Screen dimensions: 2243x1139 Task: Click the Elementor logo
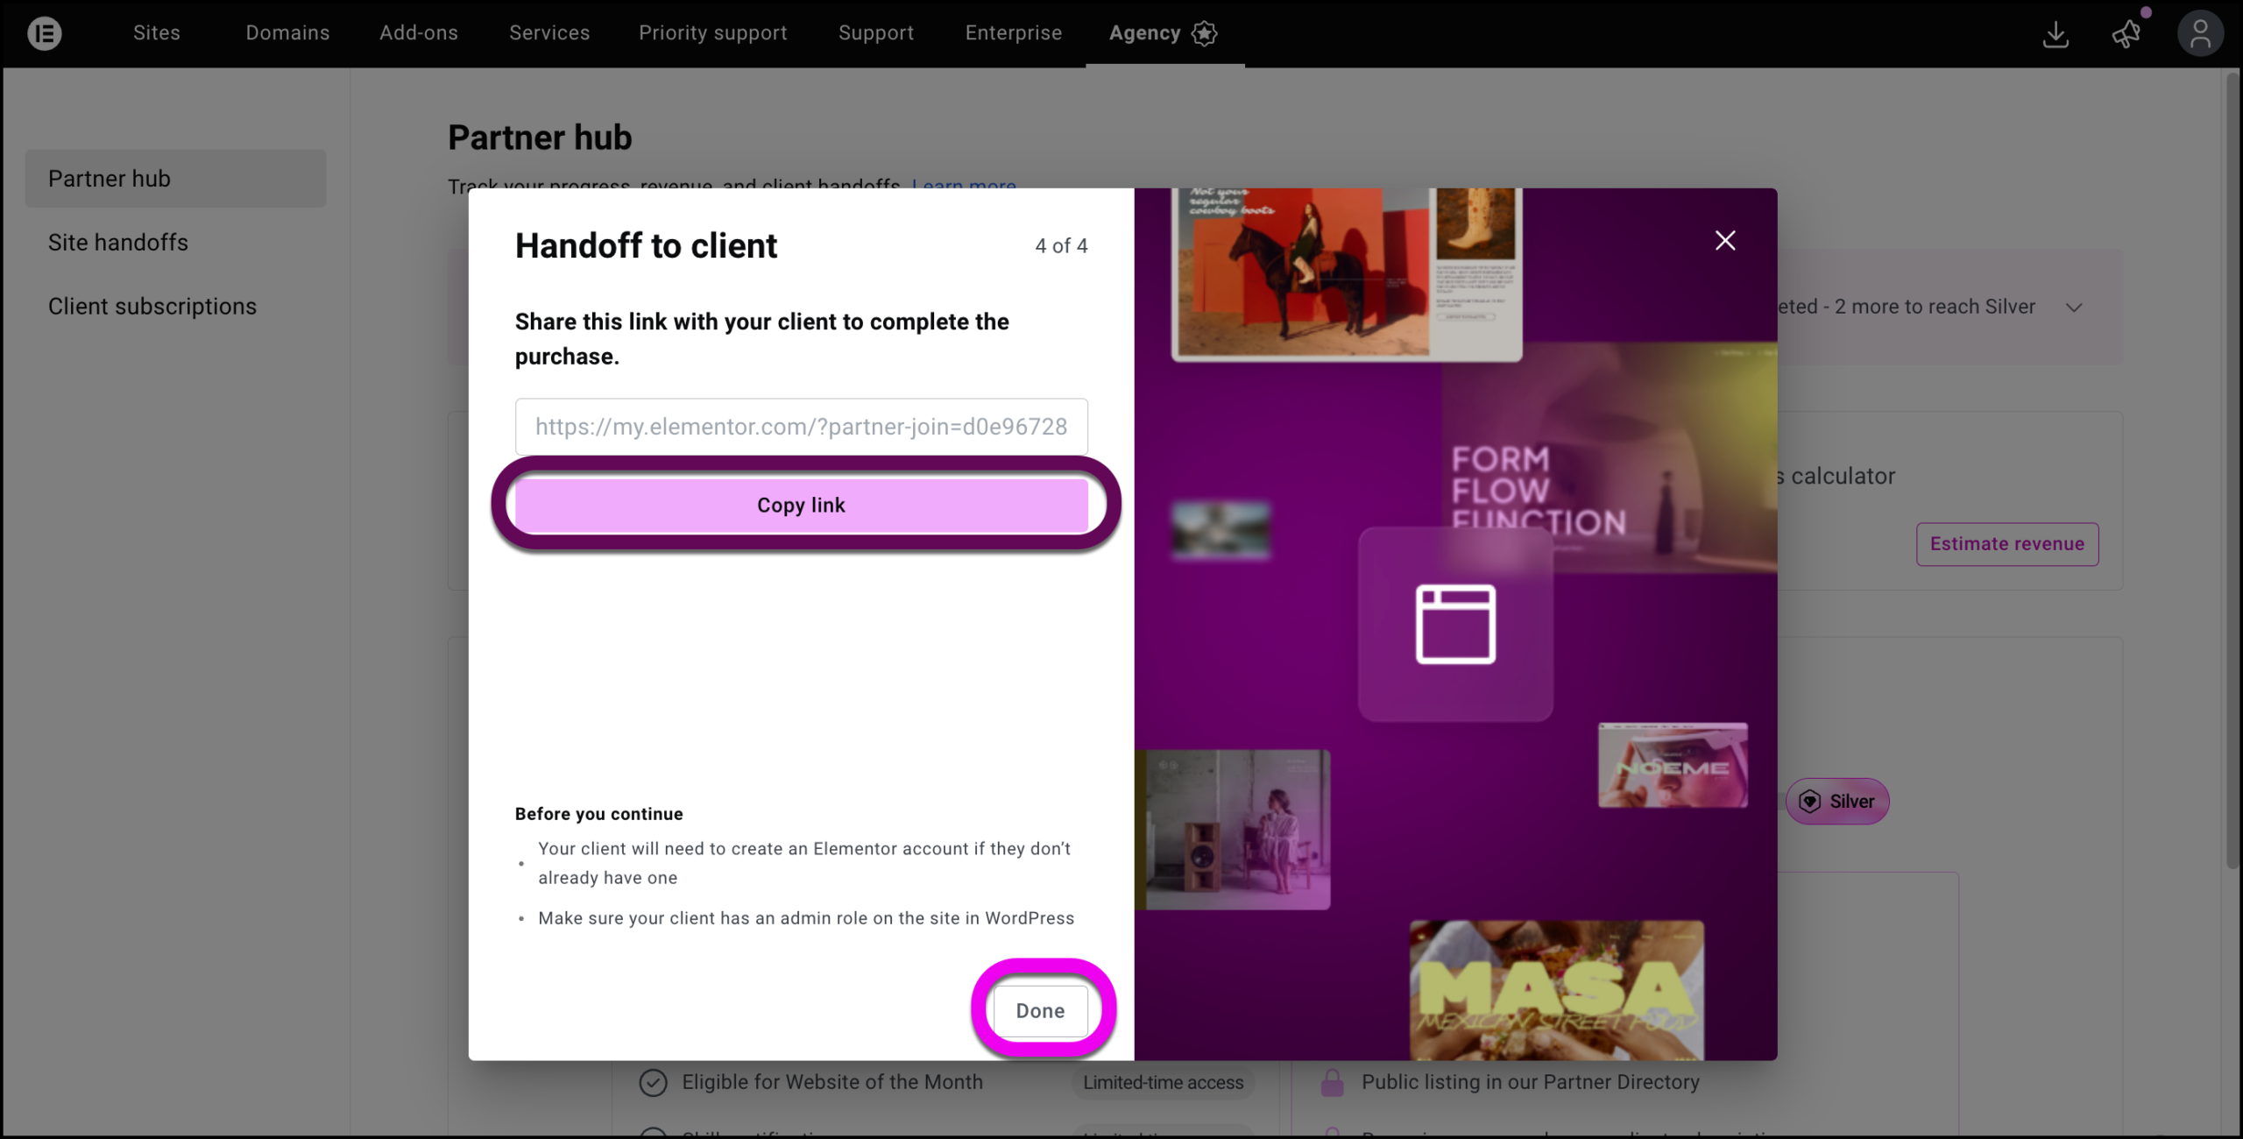coord(45,33)
